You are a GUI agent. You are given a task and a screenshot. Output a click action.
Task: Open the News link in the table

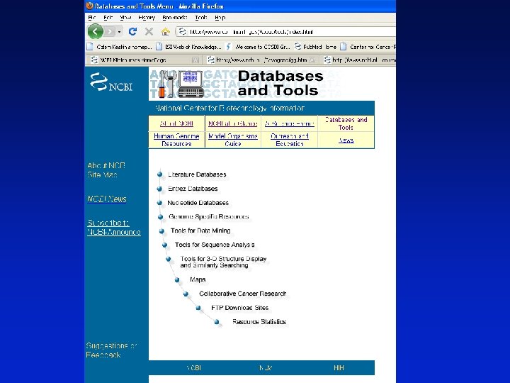[x=346, y=140]
